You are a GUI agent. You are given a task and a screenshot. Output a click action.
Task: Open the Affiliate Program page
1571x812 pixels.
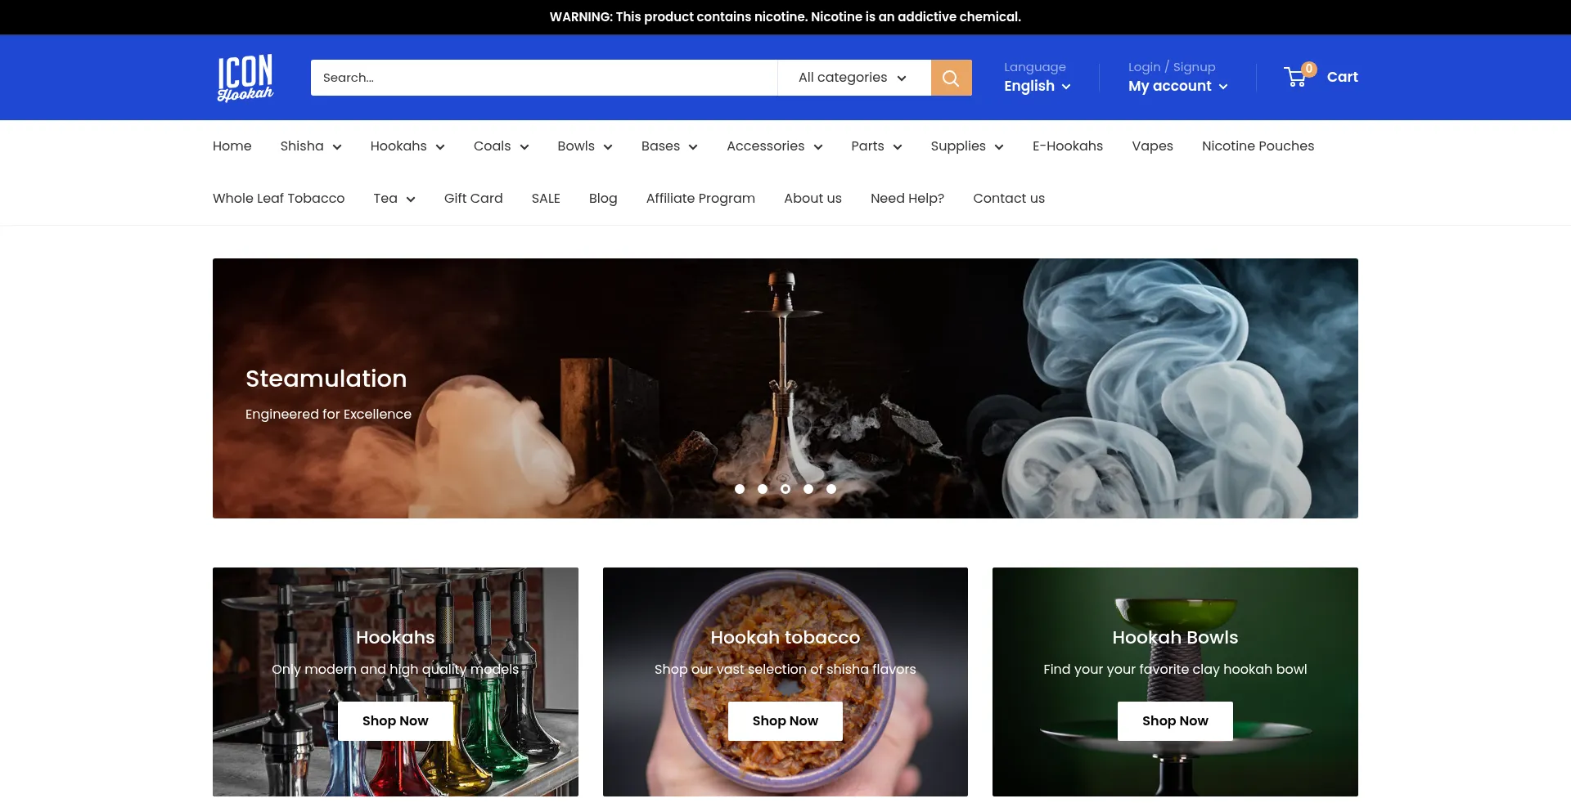[x=700, y=198]
